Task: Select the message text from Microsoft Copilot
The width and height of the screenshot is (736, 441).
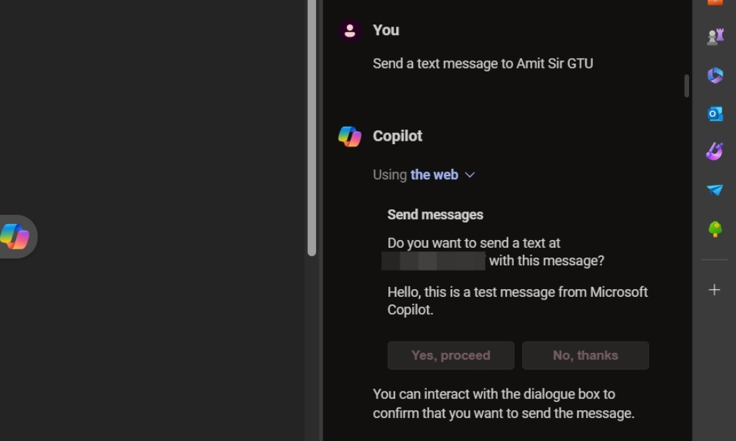Action: pos(517,300)
